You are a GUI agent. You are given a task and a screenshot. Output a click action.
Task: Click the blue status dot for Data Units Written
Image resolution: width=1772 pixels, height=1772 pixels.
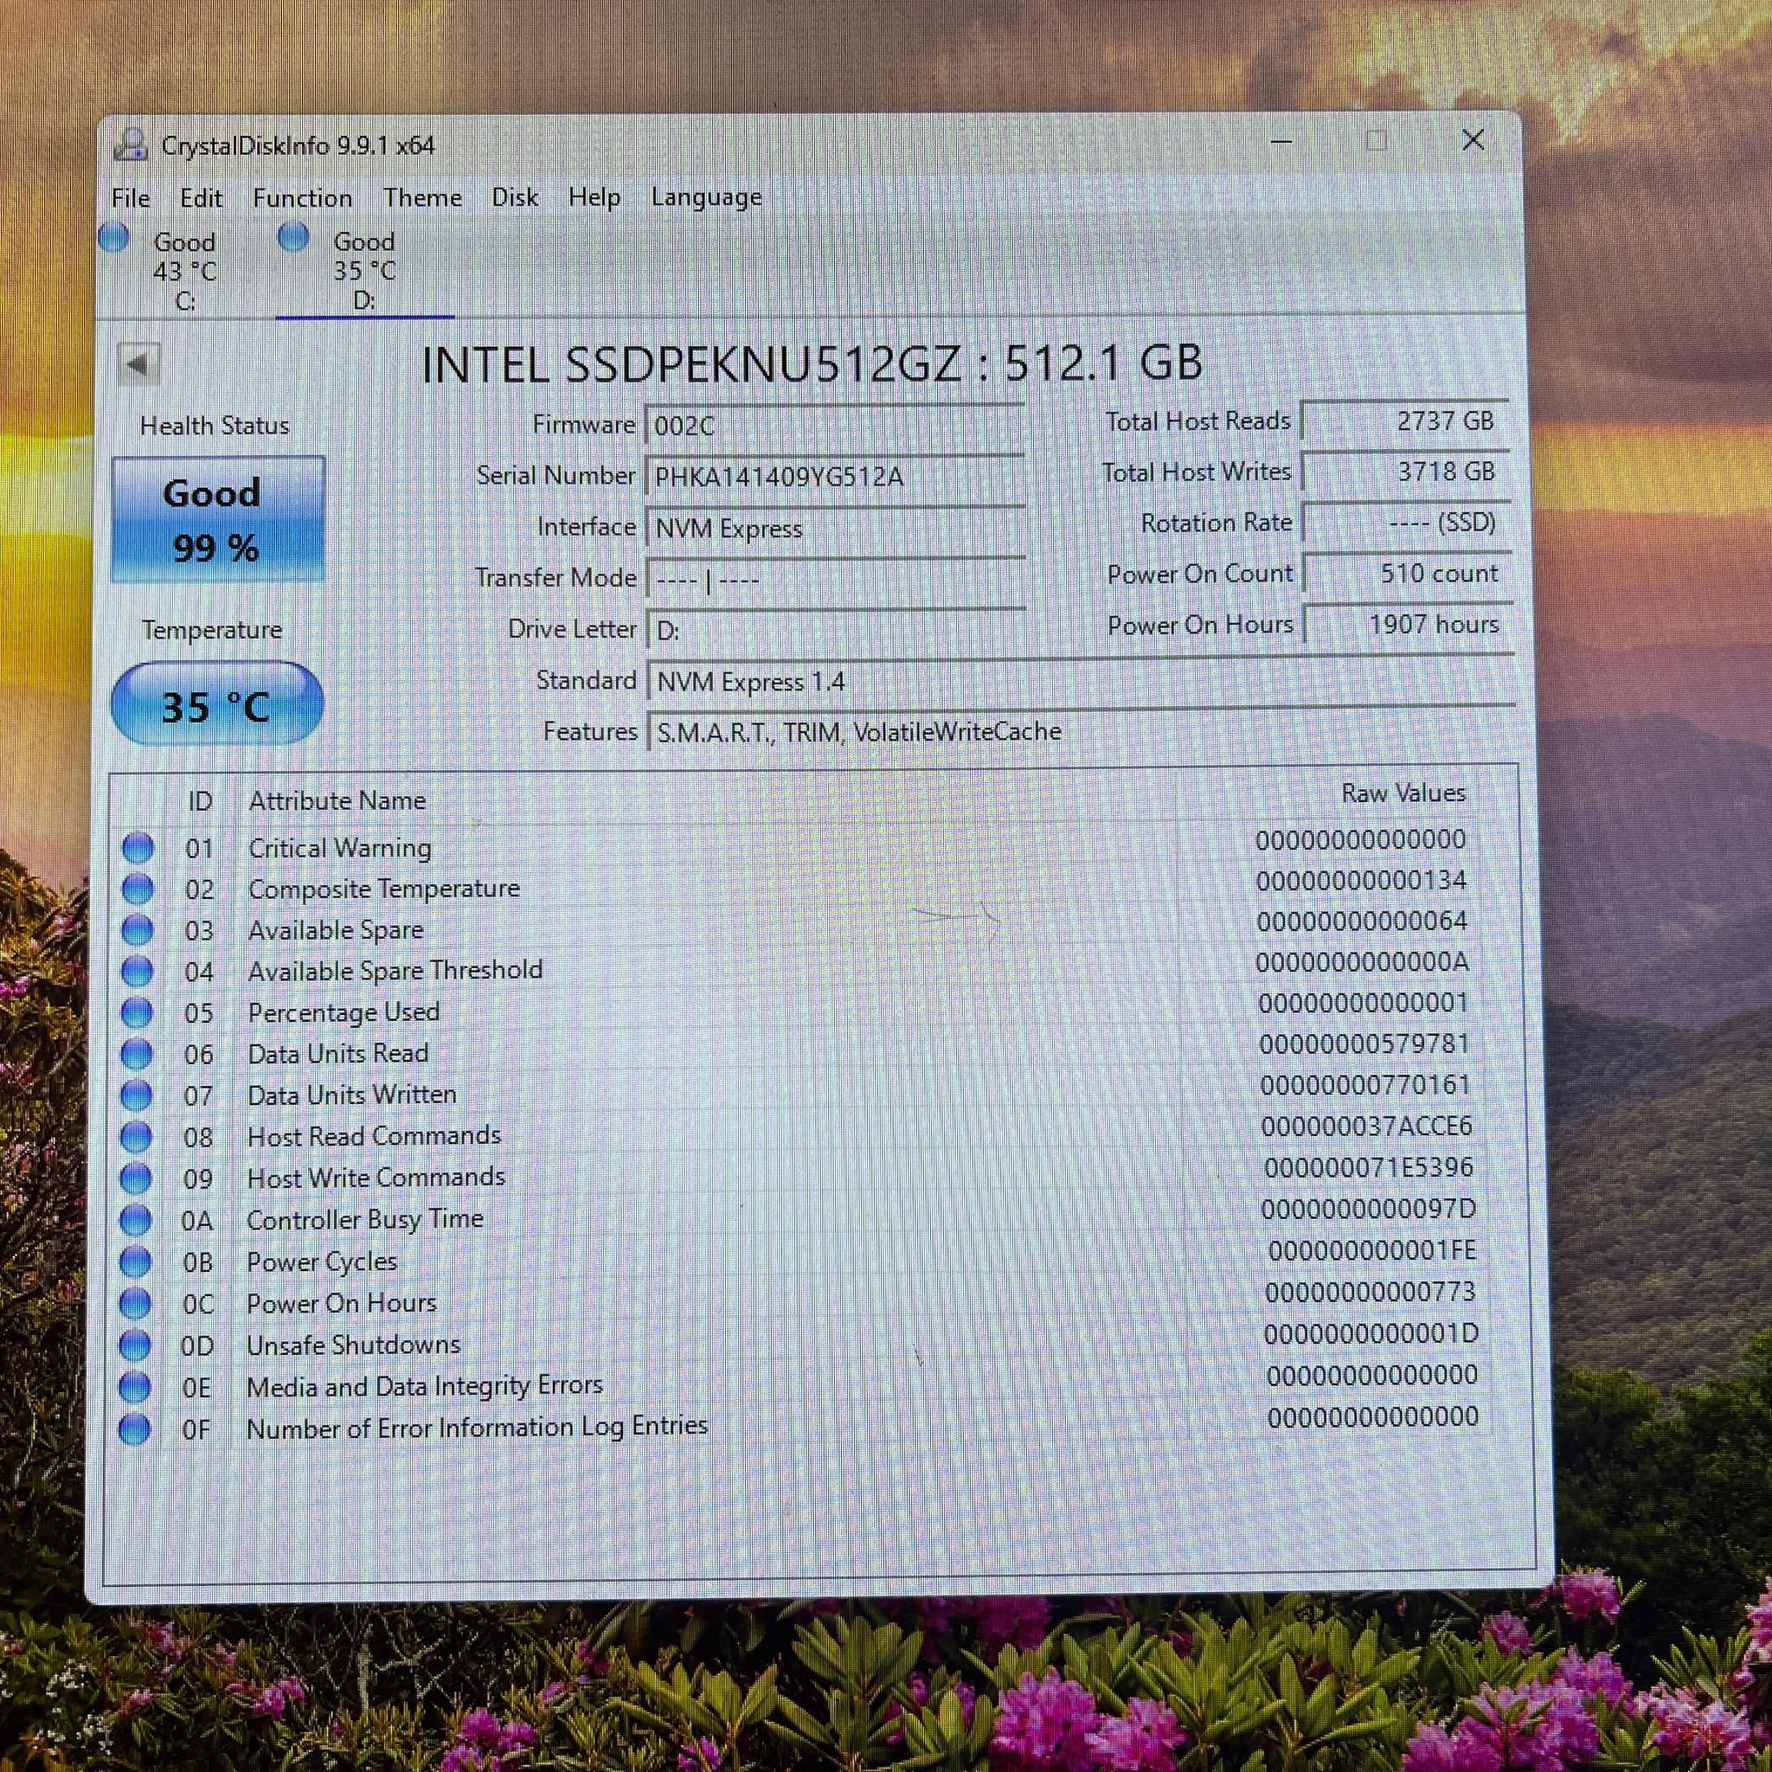coord(137,1095)
